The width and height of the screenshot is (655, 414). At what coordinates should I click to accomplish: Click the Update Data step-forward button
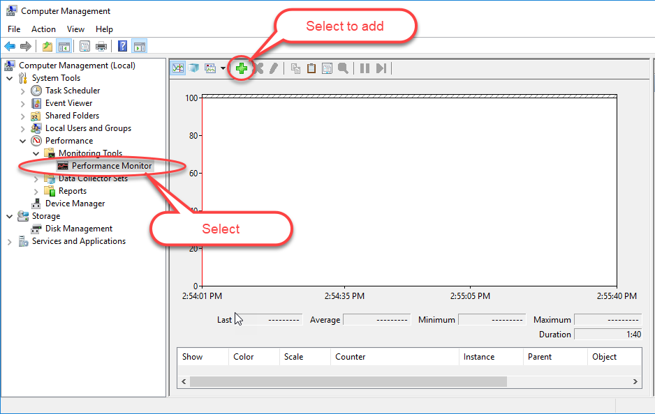point(381,68)
